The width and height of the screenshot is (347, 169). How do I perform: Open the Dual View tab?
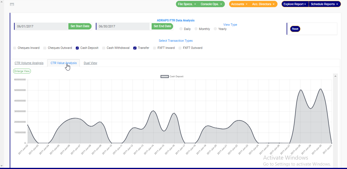[90, 63]
